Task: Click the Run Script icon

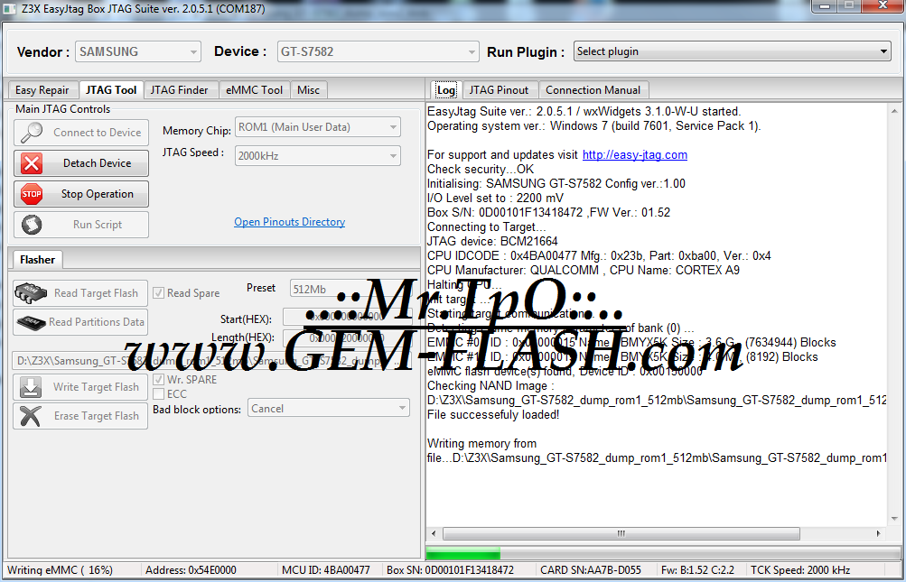Action: click(x=32, y=225)
